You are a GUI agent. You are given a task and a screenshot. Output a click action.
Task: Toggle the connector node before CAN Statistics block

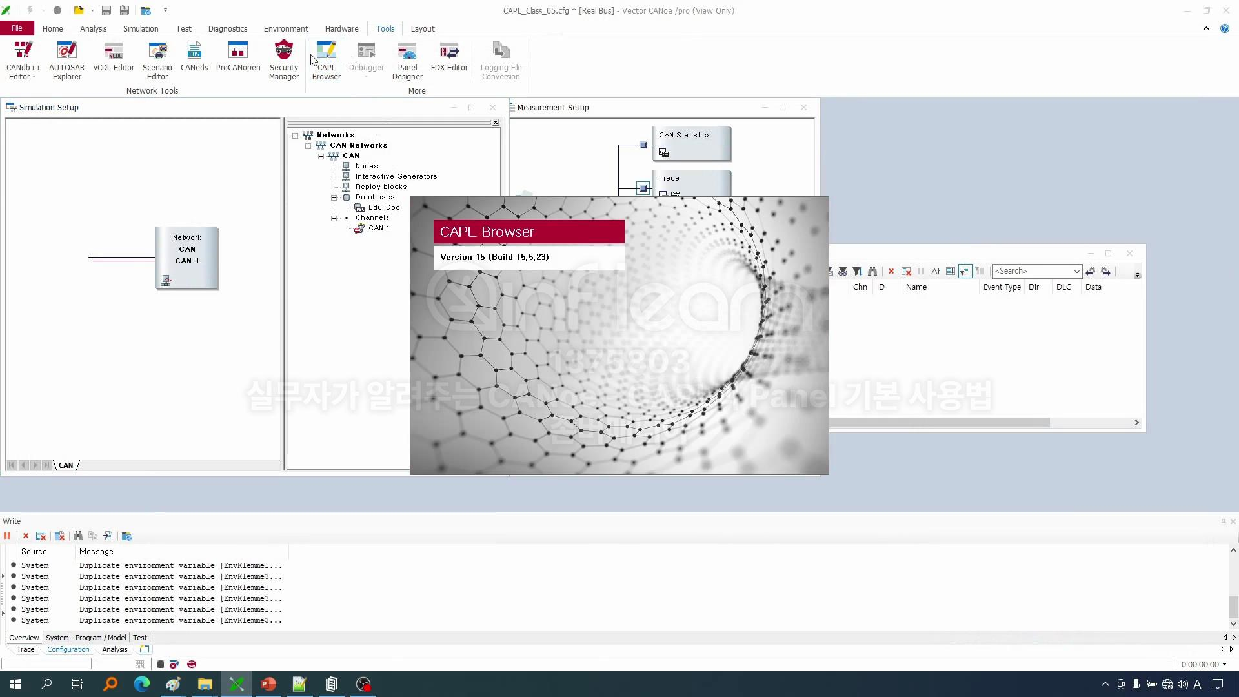tap(643, 145)
